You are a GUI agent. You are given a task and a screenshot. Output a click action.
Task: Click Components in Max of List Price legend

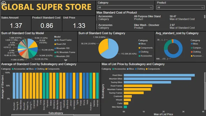153,69
